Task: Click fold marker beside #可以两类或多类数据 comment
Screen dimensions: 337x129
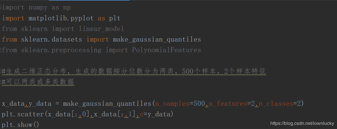Action: (1, 82)
